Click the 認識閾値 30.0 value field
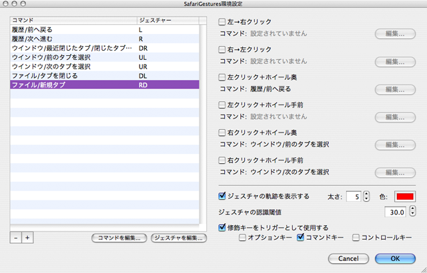The image size is (427, 273). (x=395, y=212)
